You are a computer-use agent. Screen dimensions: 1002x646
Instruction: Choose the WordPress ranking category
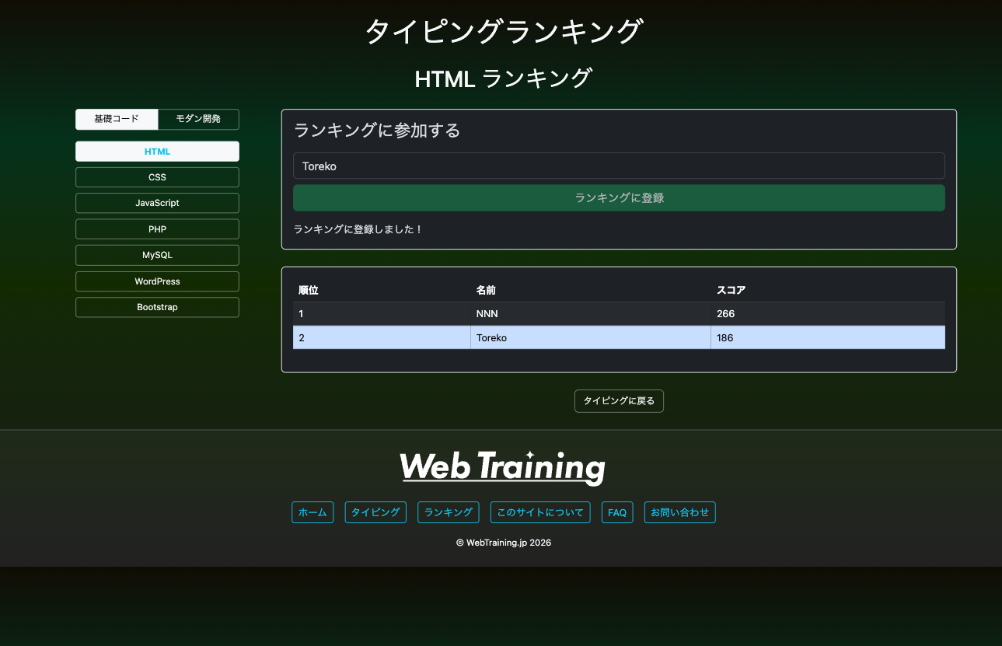coord(157,281)
